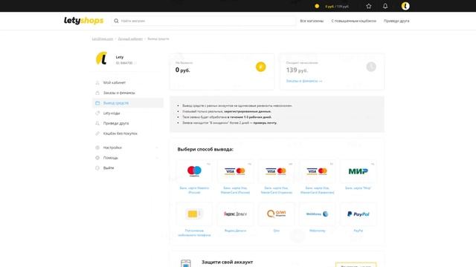Viewport: 476px width, 267px height.
Task: Select Visa MasterCard (Казахстан) withdrawal method
Action: [x=318, y=171]
